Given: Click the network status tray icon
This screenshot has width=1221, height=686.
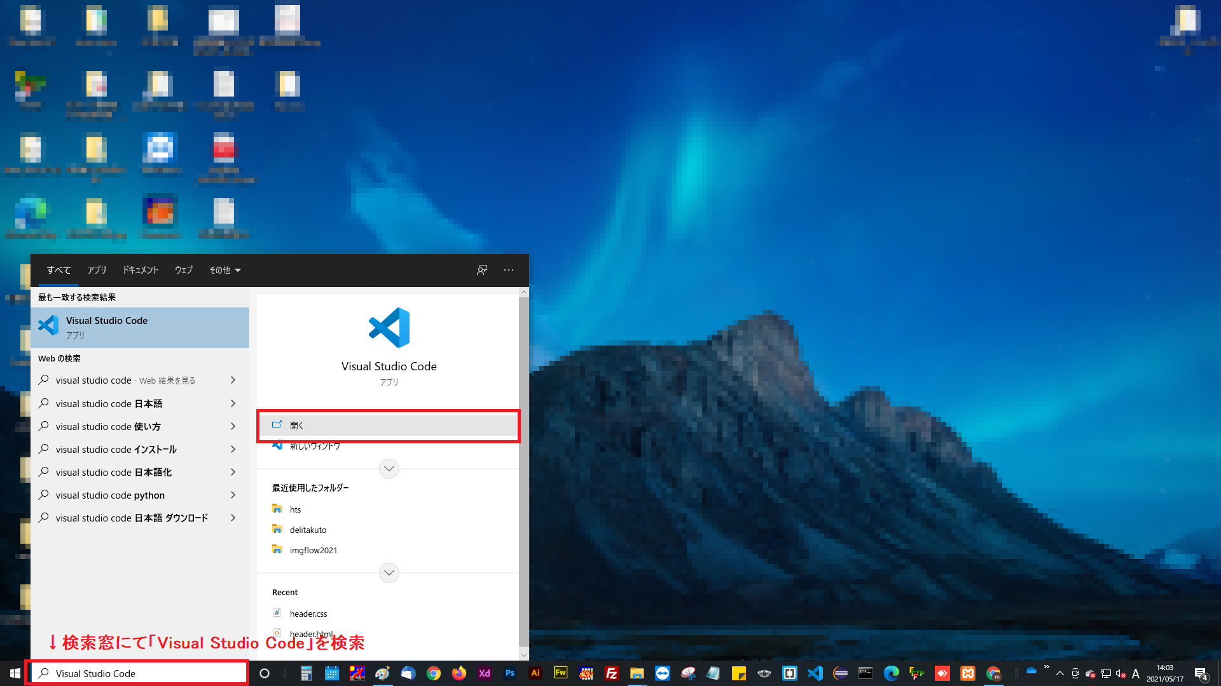Looking at the screenshot, I should [1106, 673].
